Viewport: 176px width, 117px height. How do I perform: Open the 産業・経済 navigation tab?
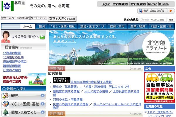click(138, 27)
